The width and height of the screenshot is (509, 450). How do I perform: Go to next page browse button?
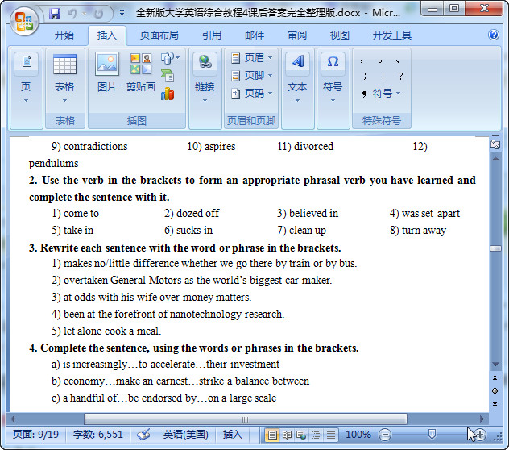click(495, 405)
